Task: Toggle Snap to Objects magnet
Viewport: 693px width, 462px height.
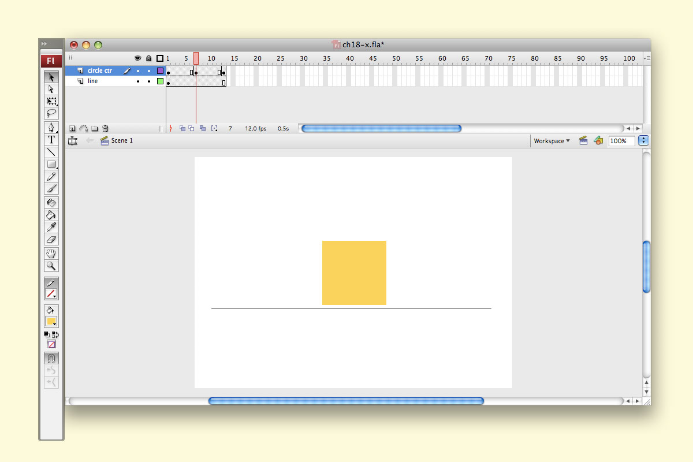Action: point(51,358)
